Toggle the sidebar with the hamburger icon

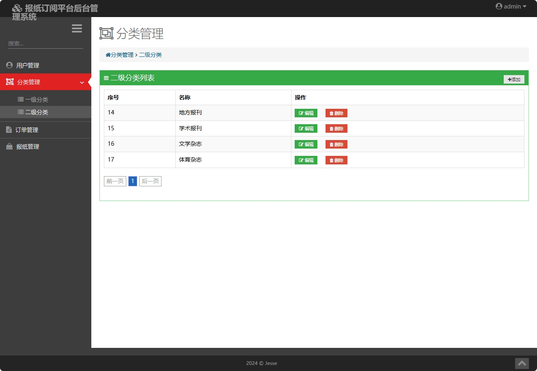click(x=77, y=28)
